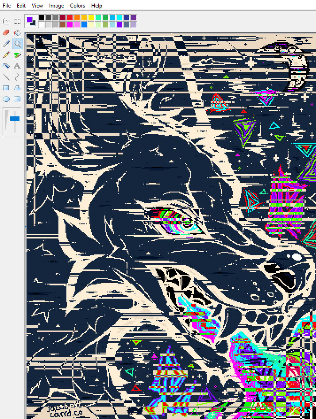Click the Curve tool

(17, 77)
